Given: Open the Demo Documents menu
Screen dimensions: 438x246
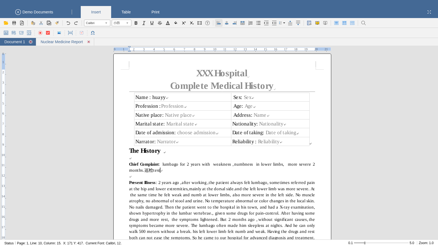Looking at the screenshot, I should 34,12.
